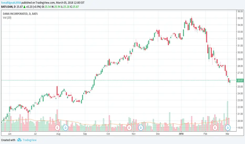The height and width of the screenshot is (144, 245).
Task: Click the Feb label on time axis
Action: [205, 134]
